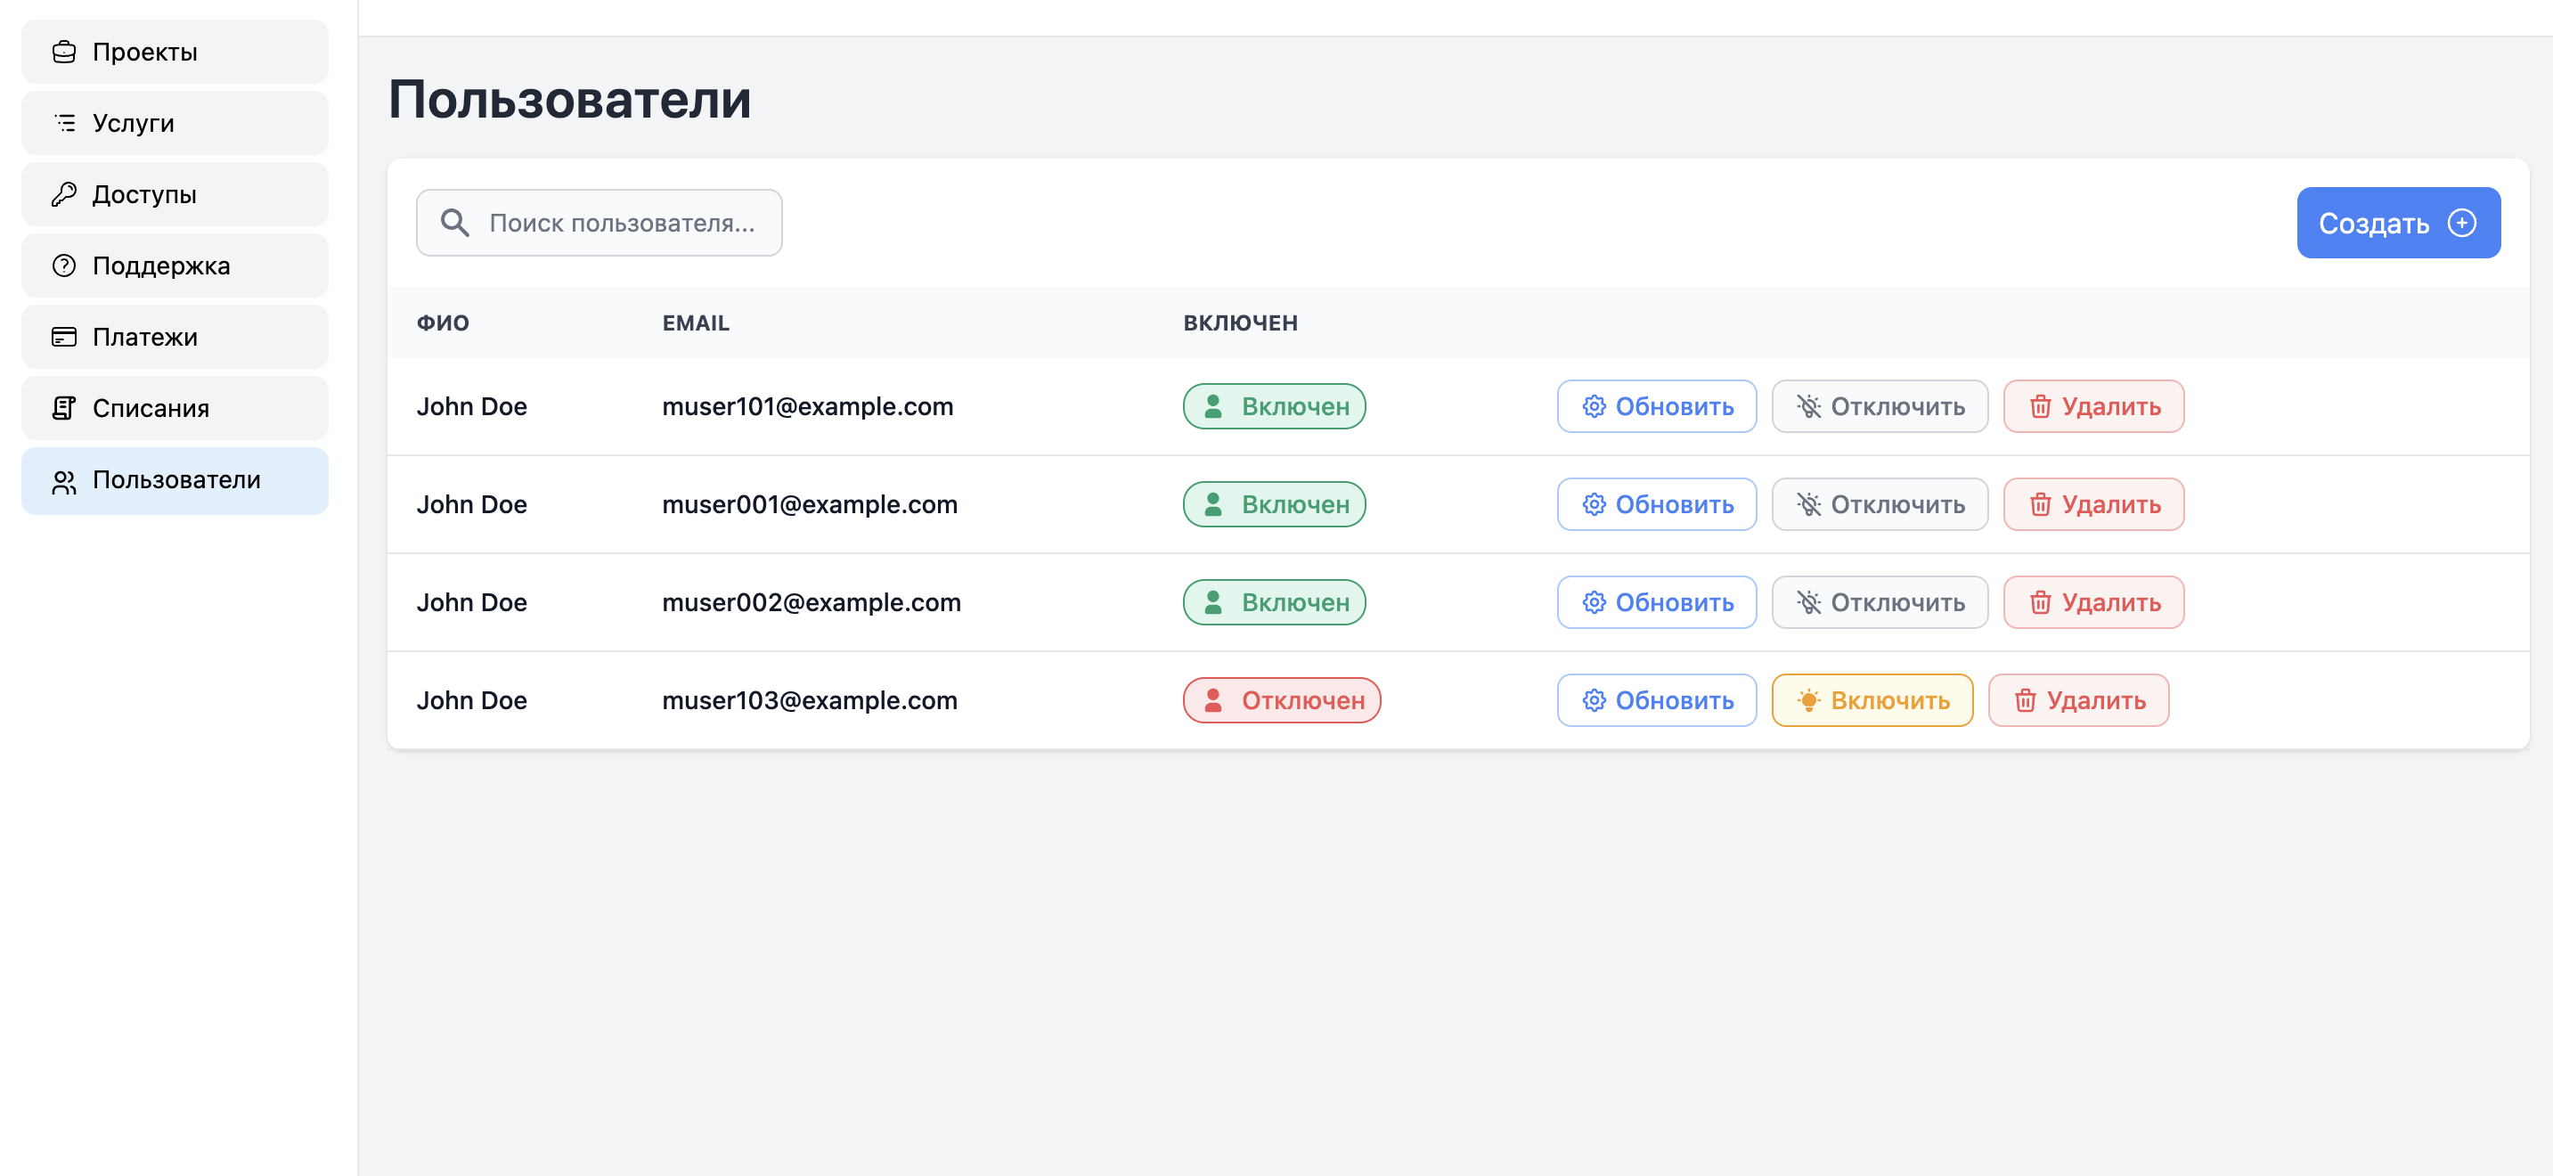
Task: Click the gear icon in muser103 row's Обновить button
Action: coord(1594,701)
